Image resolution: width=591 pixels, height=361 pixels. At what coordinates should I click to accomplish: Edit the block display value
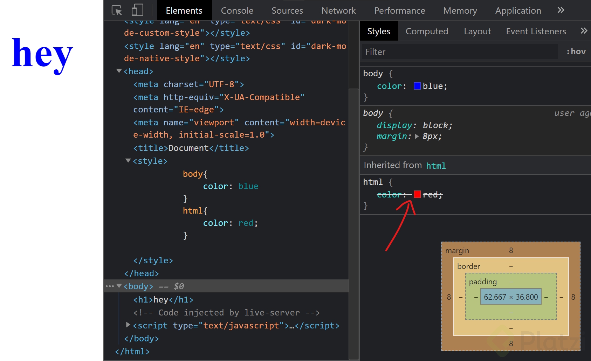tap(435, 125)
